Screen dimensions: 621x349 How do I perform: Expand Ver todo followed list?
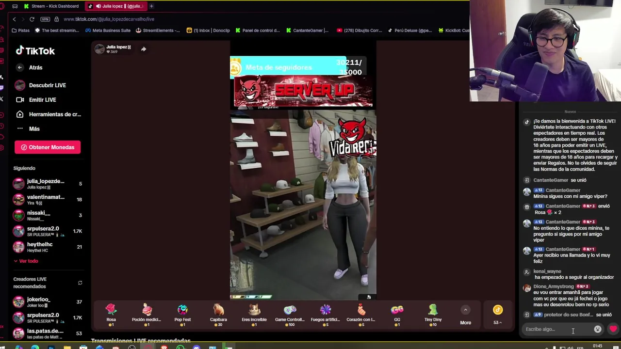click(26, 261)
